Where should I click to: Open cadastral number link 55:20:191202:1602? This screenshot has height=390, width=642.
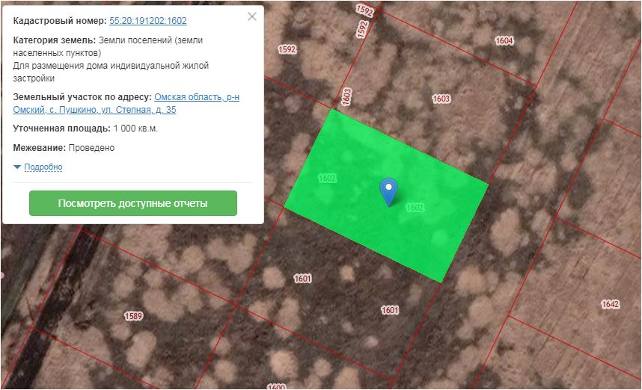pyautogui.click(x=148, y=21)
